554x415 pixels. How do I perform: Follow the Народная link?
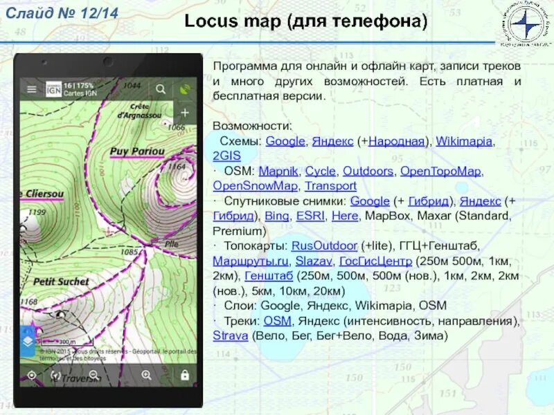396,141
